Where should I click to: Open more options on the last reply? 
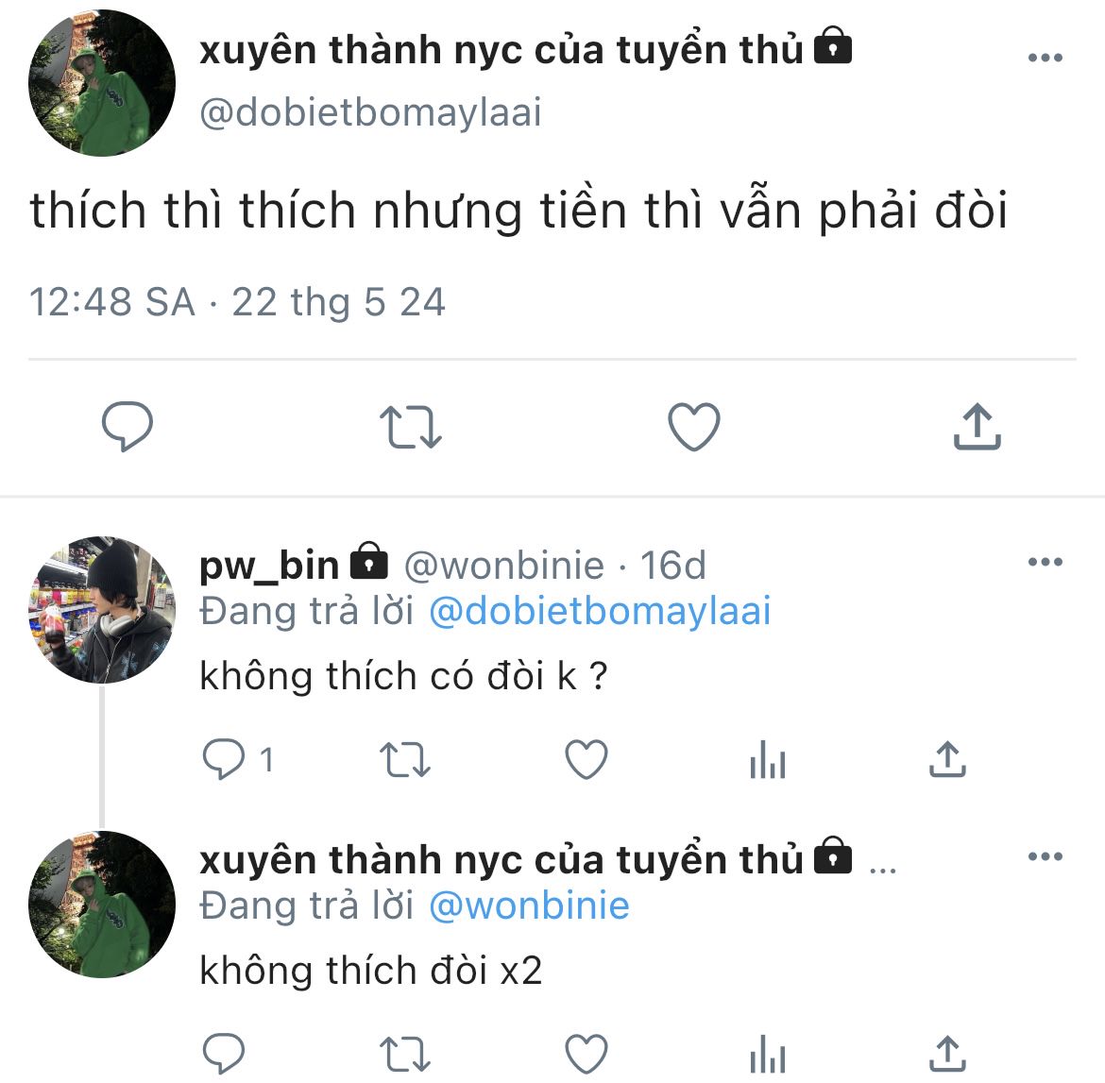point(1045,856)
